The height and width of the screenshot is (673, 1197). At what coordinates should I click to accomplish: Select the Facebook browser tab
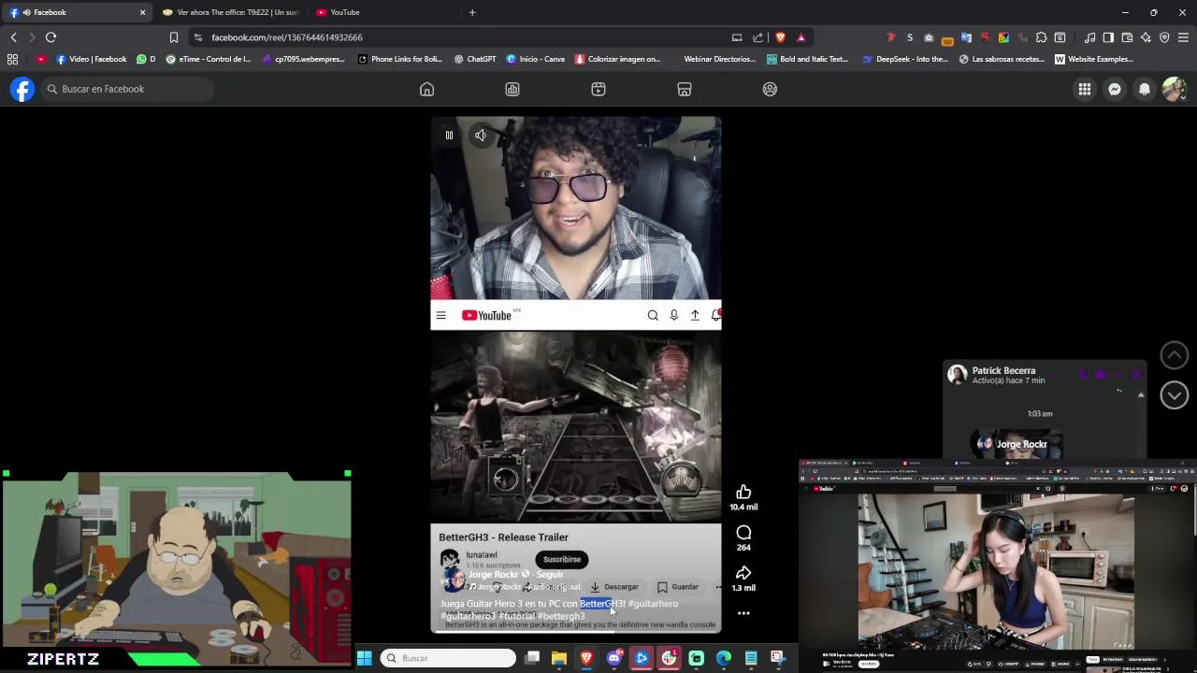tap(77, 12)
